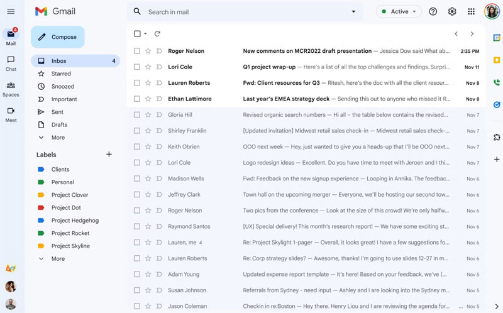Star the Roger Nelson MCR2022 email
The height and width of the screenshot is (313, 503).
pos(148,51)
